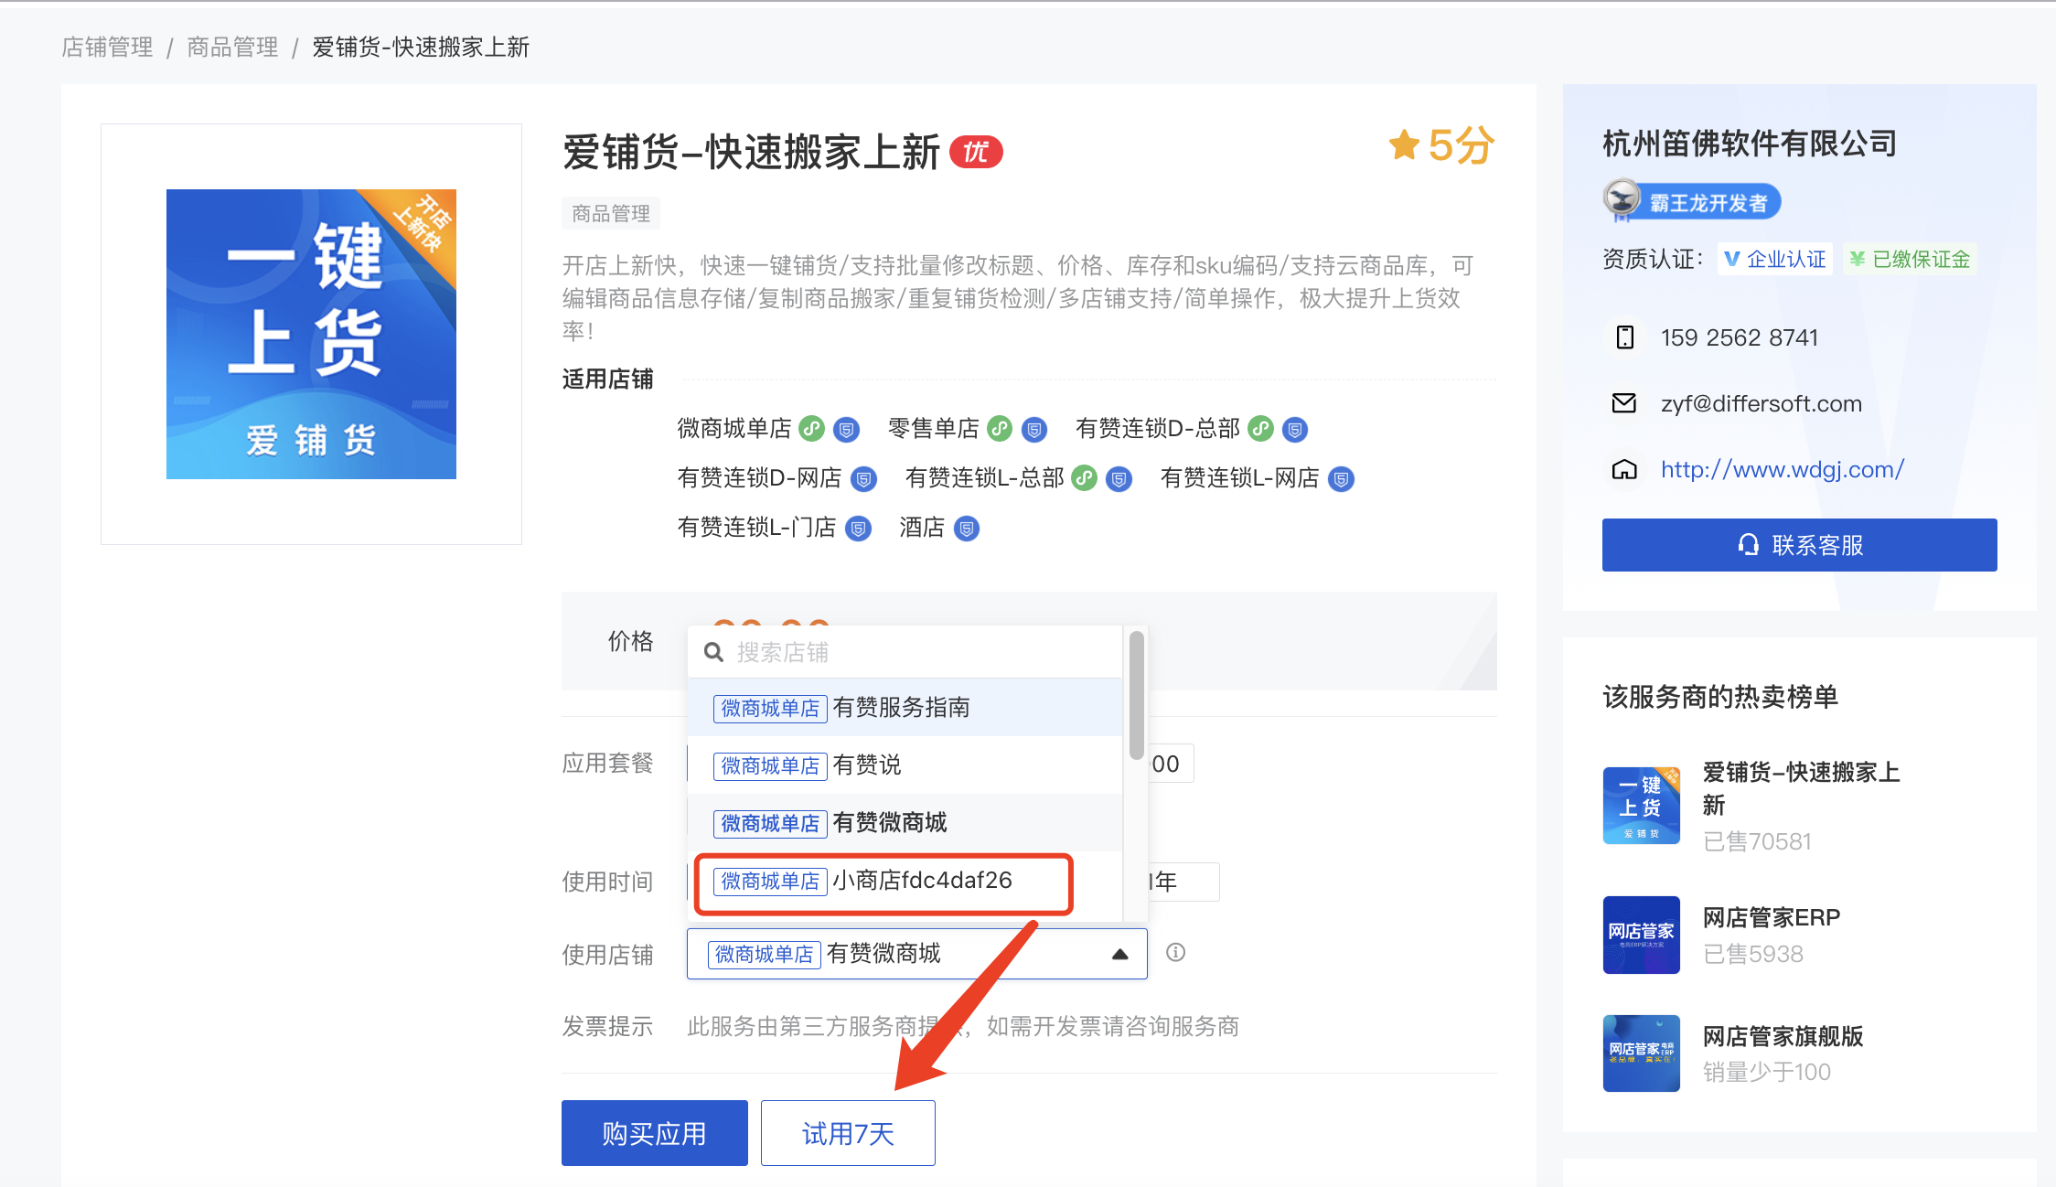Image resolution: width=2056 pixels, height=1187 pixels.
Task: Open 网店管家ERP product title
Action: [1772, 917]
